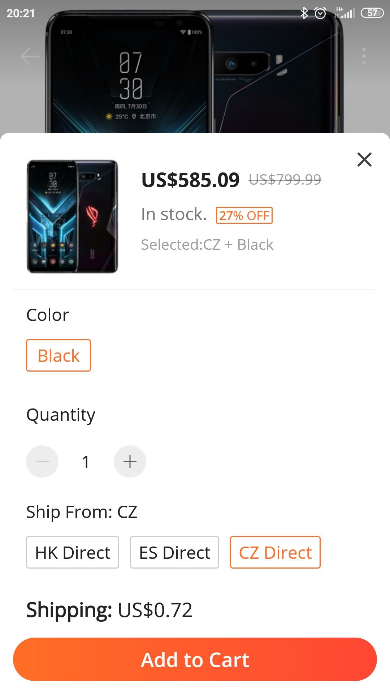Tap the quantity value field
Image resolution: width=390 pixels, height=694 pixels.
[x=86, y=462]
